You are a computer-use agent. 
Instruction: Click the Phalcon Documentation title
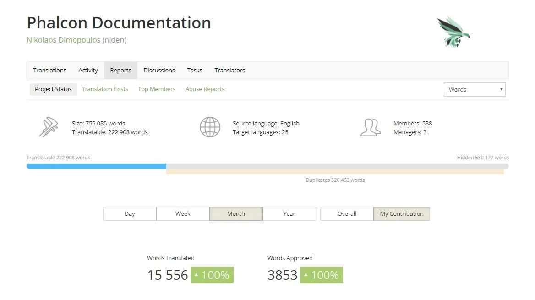pos(119,23)
